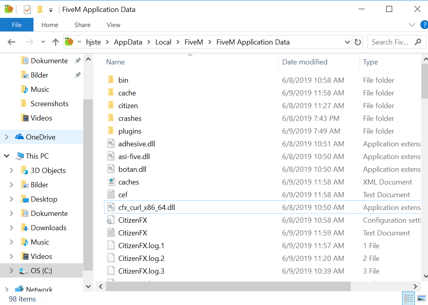Image resolution: width=428 pixels, height=305 pixels.
Task: Select CitizenFX text document modified 11:59 AM
Action: 262,233
